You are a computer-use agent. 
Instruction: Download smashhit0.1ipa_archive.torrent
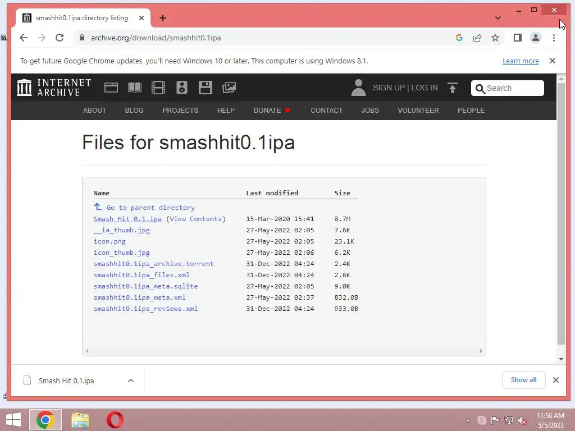(154, 264)
